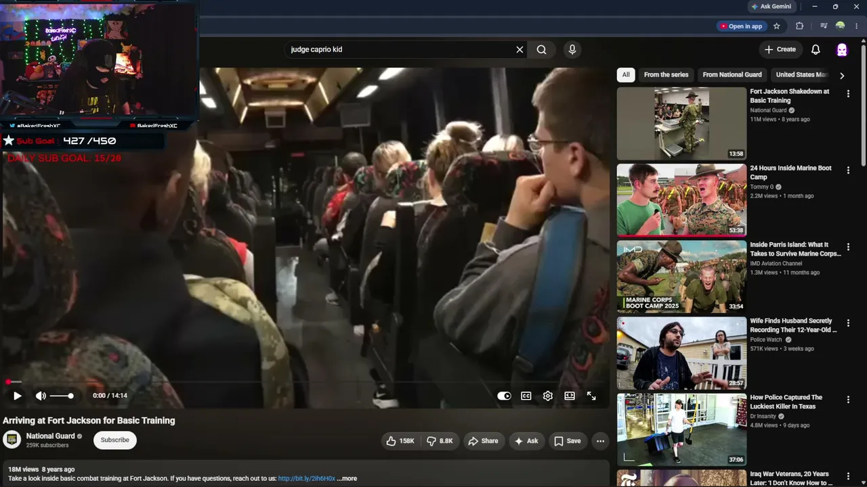Open the 'Inside Parris Island' video thumbnail
867x487 pixels.
click(681, 276)
